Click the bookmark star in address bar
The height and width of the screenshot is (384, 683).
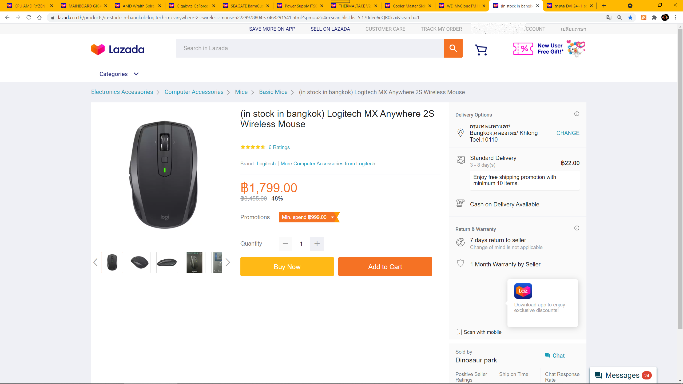click(x=630, y=18)
